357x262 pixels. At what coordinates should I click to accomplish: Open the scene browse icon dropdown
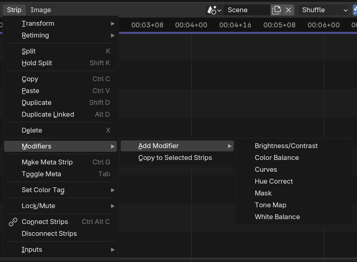pos(214,10)
